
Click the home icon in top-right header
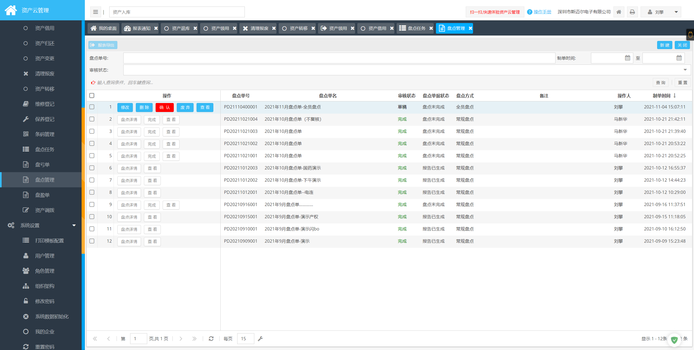click(619, 12)
